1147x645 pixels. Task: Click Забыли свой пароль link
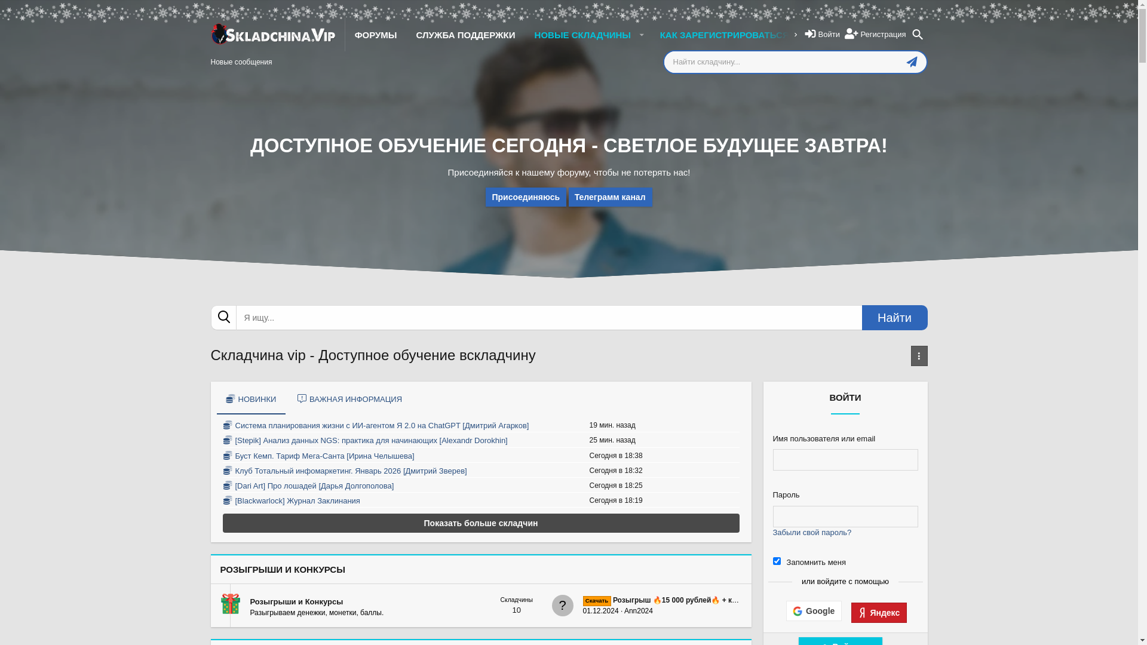812,533
